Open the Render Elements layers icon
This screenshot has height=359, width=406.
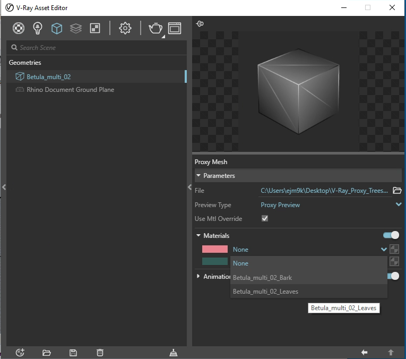point(76,28)
